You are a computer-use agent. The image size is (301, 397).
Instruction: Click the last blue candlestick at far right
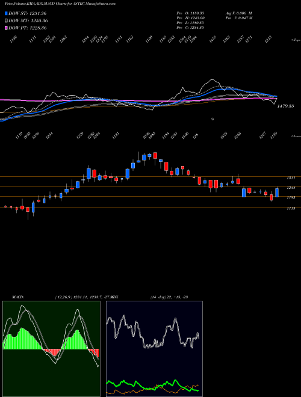[x=277, y=192]
